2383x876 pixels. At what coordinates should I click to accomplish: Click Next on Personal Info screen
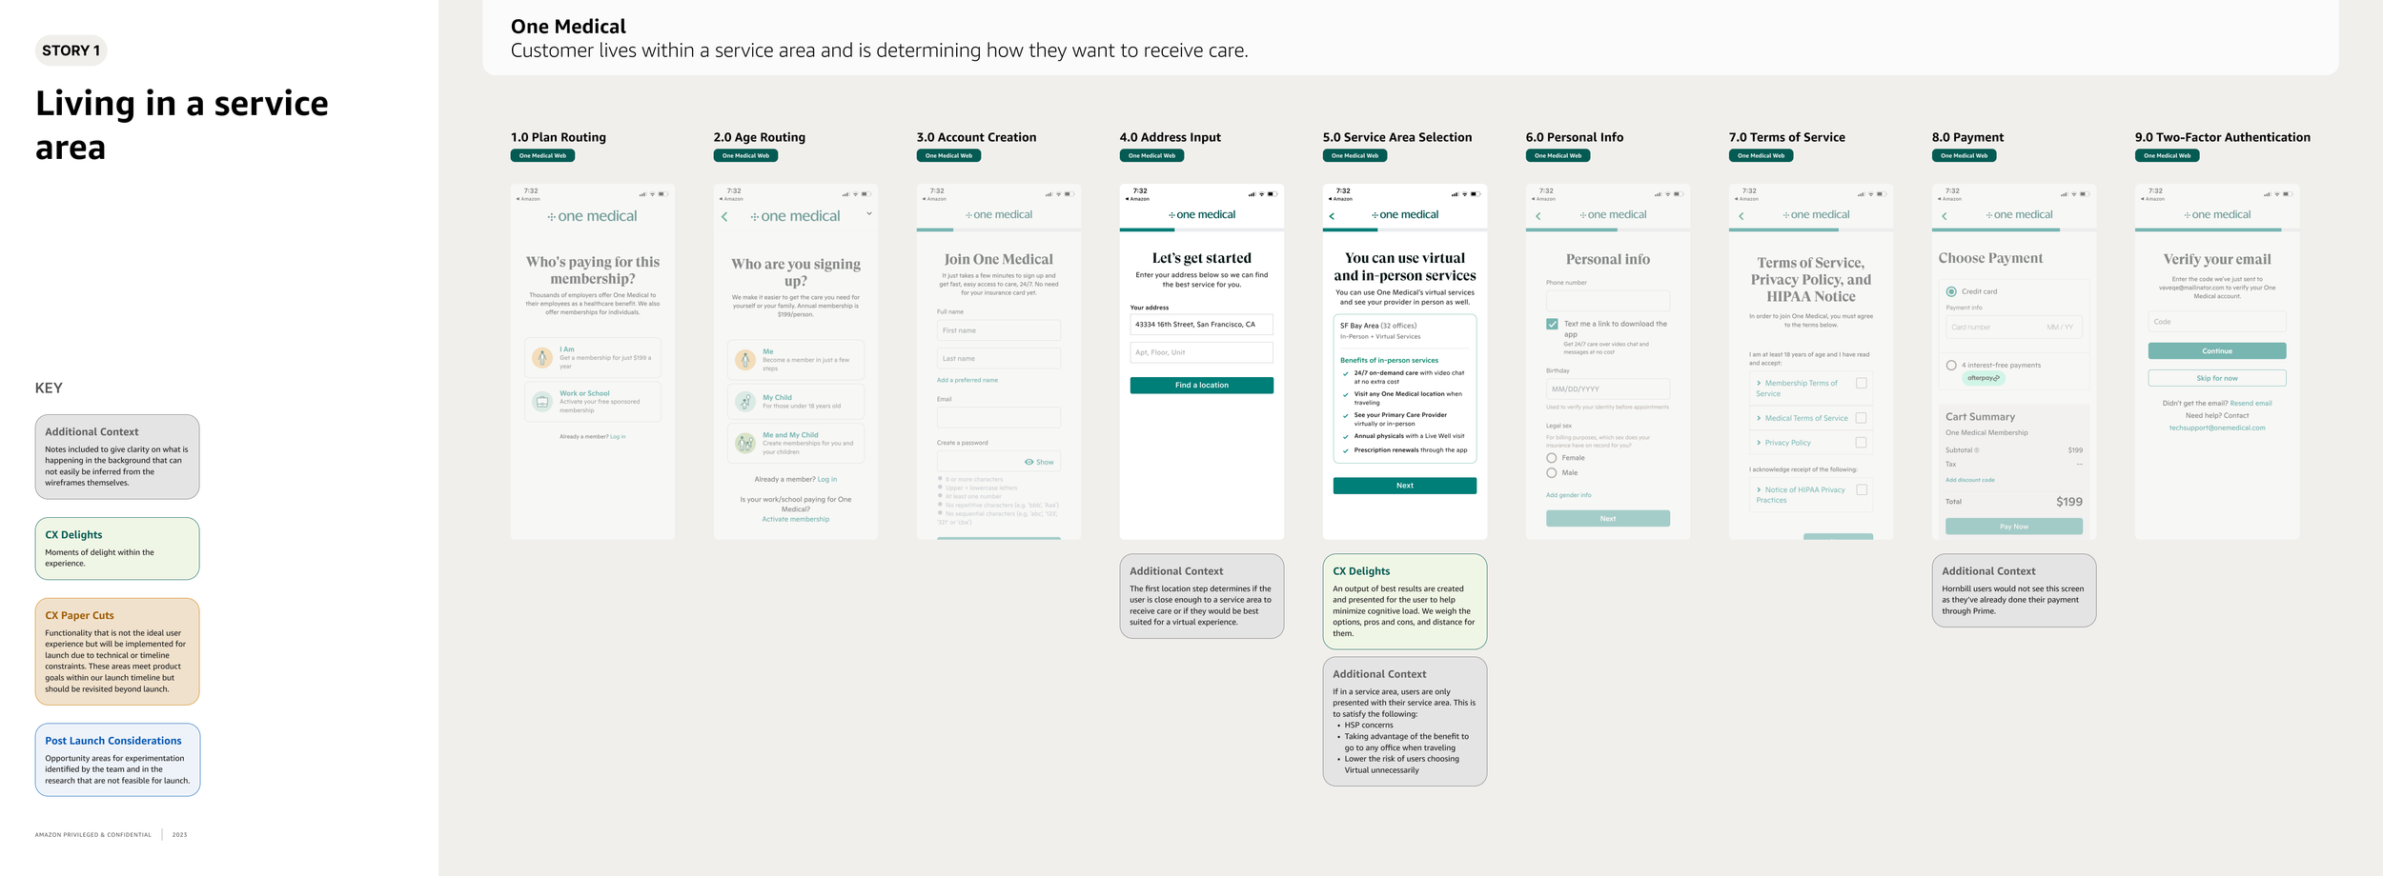1607,519
